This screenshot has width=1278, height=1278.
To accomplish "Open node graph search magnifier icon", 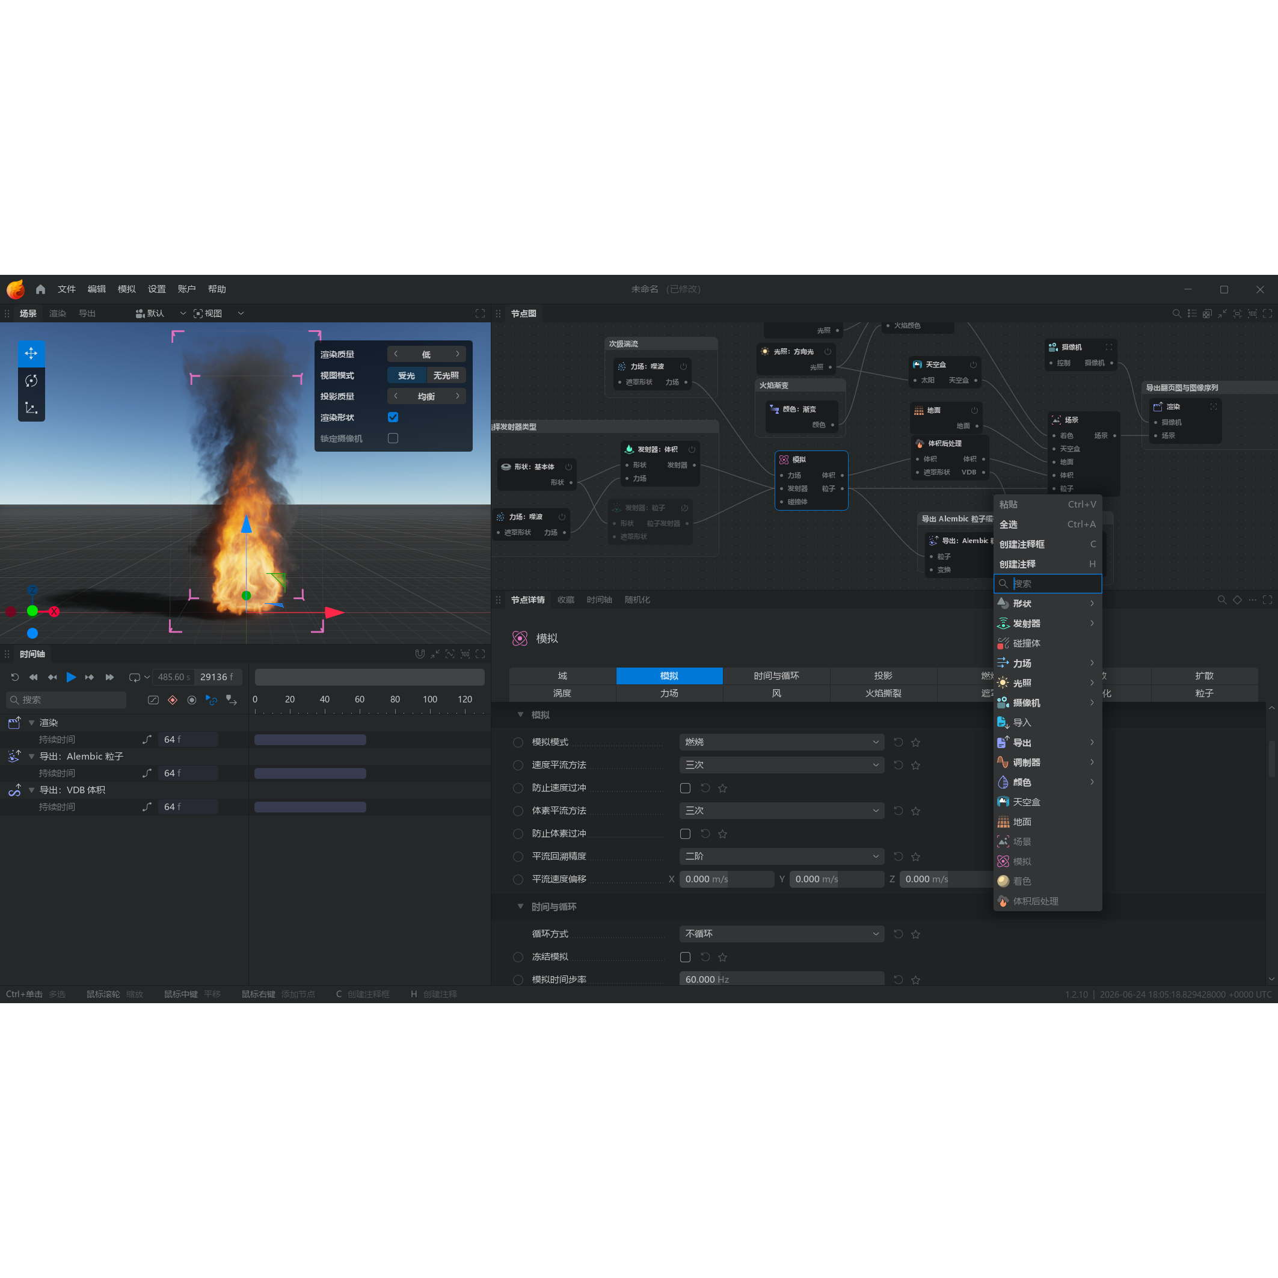I will click(1177, 313).
